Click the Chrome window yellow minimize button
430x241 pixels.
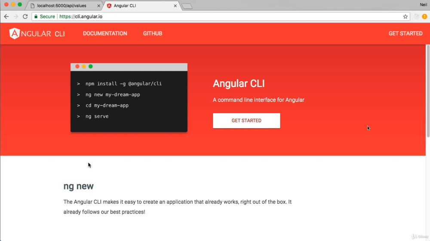coord(13,4)
